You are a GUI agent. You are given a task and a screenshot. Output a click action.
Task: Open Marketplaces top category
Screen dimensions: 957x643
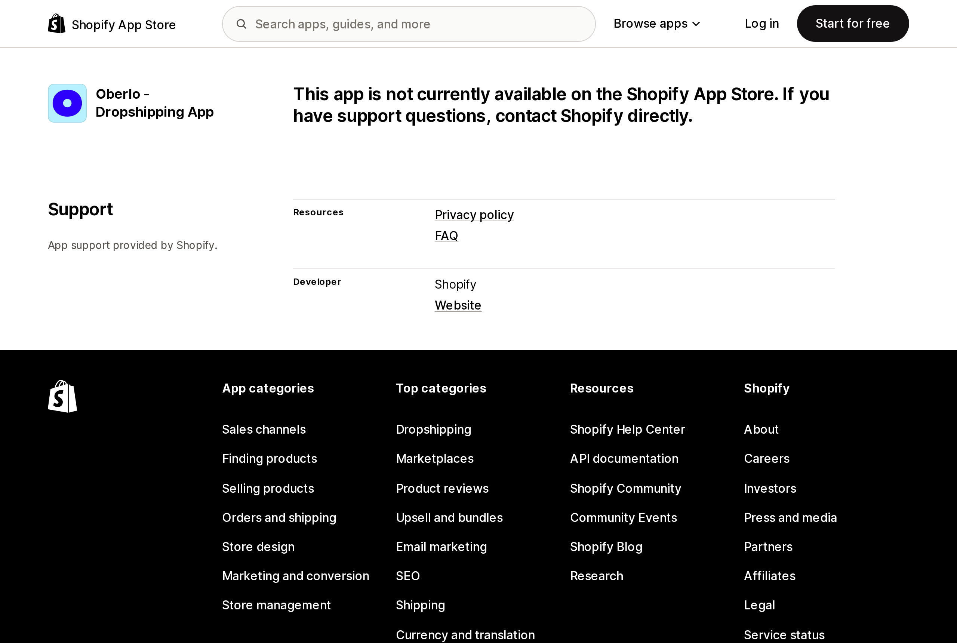click(x=435, y=458)
